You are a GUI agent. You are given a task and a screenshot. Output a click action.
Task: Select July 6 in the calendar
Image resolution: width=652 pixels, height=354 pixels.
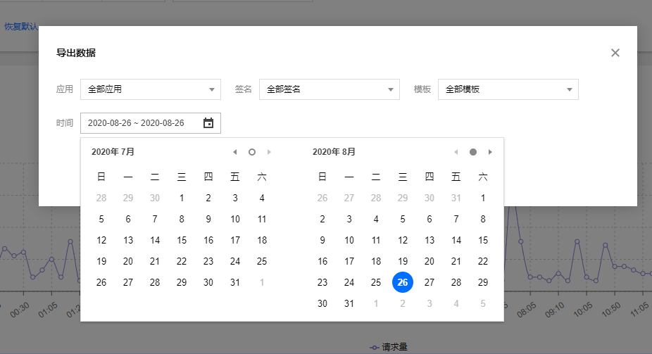[128, 220]
